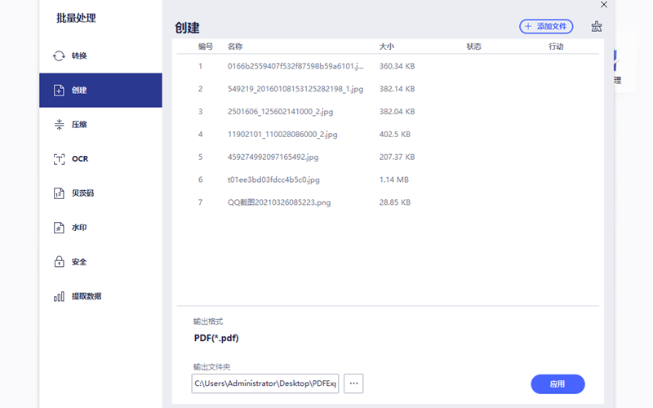Image resolution: width=653 pixels, height=408 pixels.
Task: Select the t01ee3bd03fdcc4b5c0.jpg file row
Action: pyautogui.click(x=273, y=180)
